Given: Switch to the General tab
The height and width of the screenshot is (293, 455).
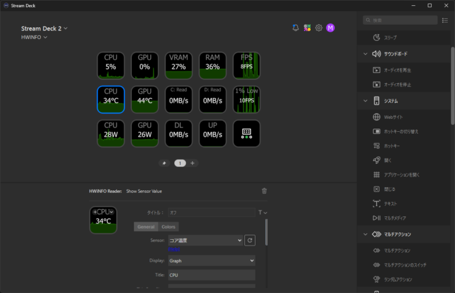Looking at the screenshot, I should tap(146, 227).
